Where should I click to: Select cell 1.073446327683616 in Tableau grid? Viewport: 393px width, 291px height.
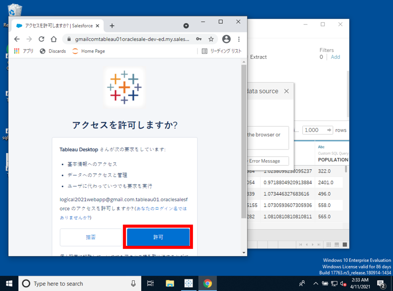[x=288, y=194]
